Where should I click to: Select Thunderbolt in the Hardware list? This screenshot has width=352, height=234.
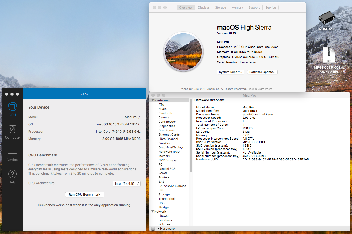[x=167, y=199]
